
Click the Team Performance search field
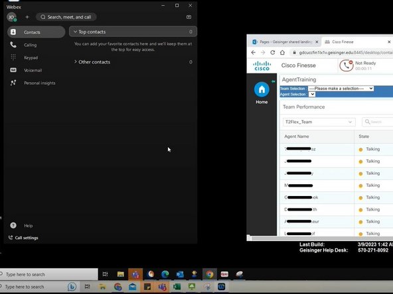(x=377, y=122)
